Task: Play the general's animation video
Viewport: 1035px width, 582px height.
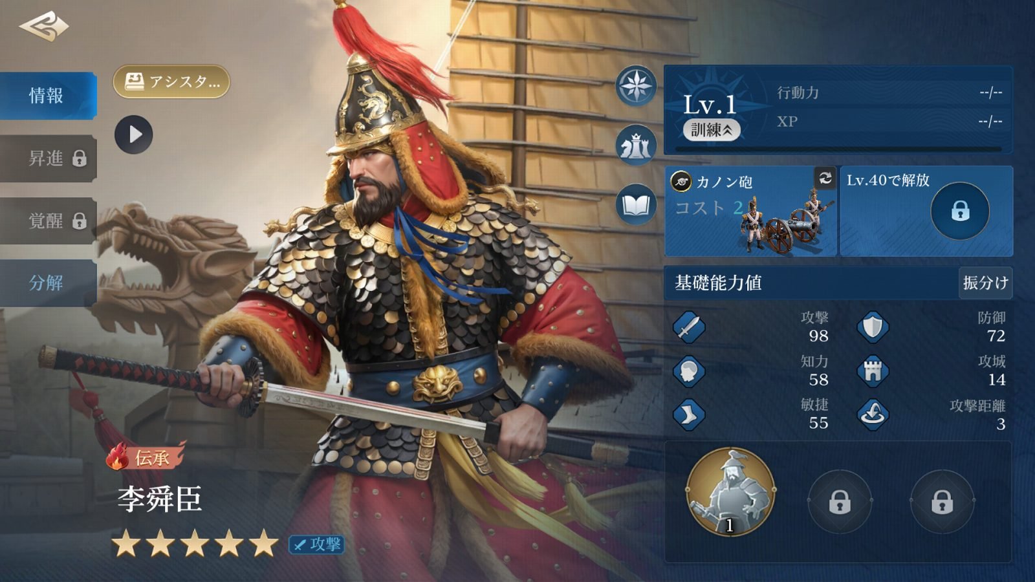Action: [134, 135]
